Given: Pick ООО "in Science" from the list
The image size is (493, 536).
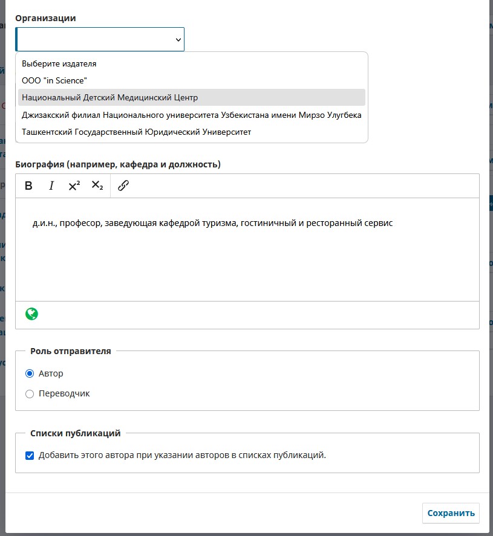Looking at the screenshot, I should click(54, 80).
